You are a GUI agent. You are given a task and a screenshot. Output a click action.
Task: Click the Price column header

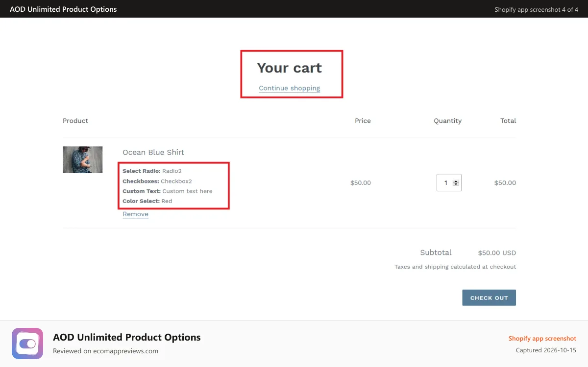click(x=363, y=120)
